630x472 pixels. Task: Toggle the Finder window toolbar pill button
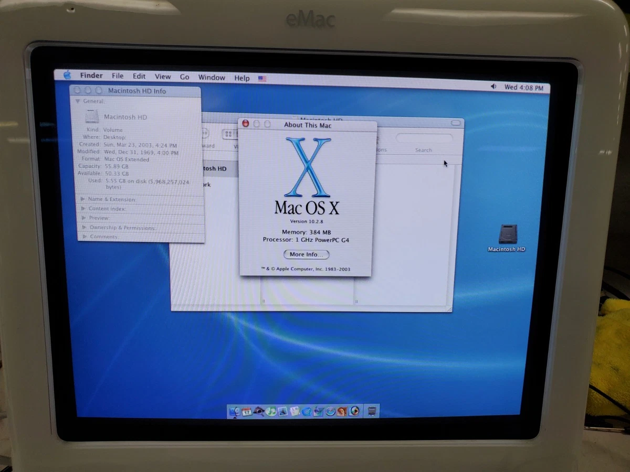coord(456,123)
